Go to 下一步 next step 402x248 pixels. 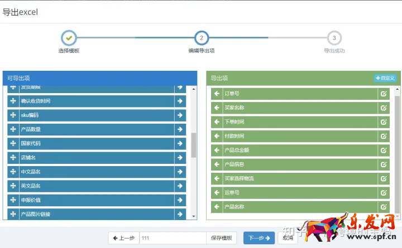(x=259, y=238)
